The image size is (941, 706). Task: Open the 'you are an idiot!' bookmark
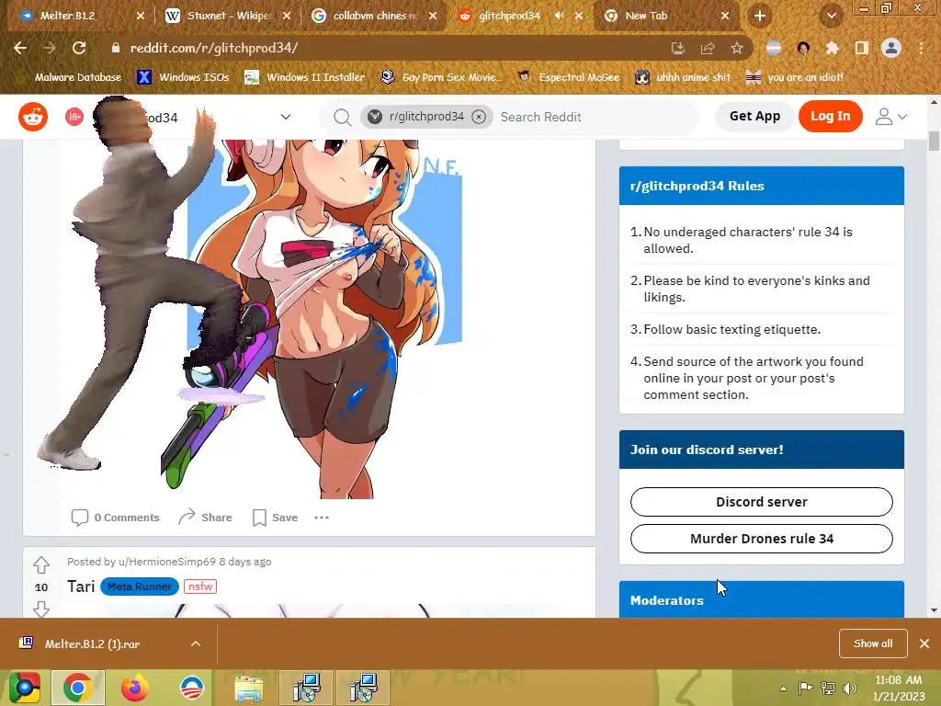(795, 77)
